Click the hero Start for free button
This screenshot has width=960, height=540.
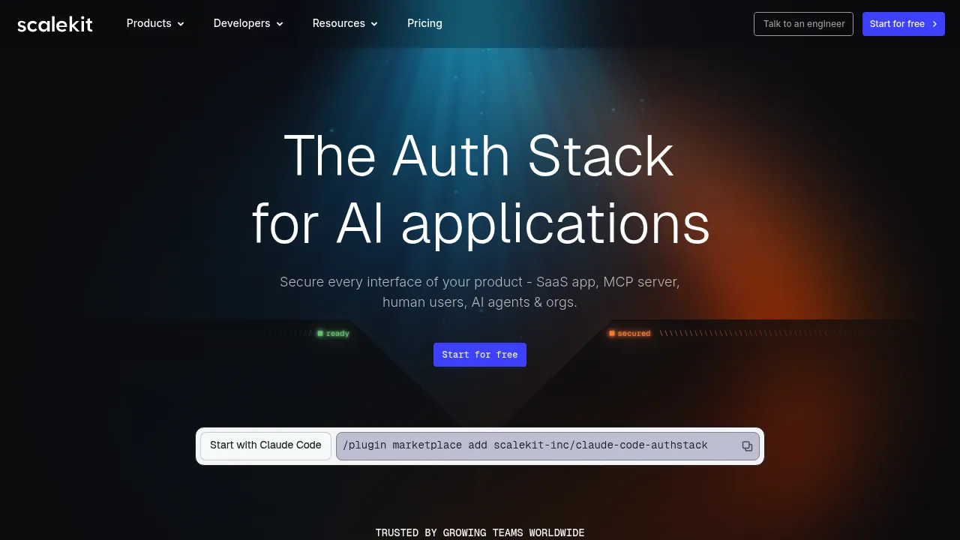480,355
